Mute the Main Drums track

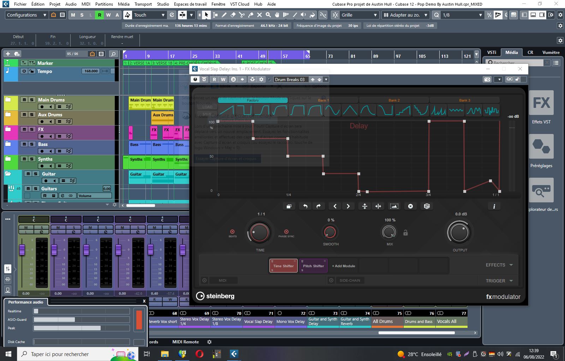tap(24, 100)
